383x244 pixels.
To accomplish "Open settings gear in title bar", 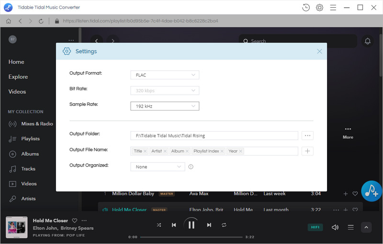I will coord(319,8).
